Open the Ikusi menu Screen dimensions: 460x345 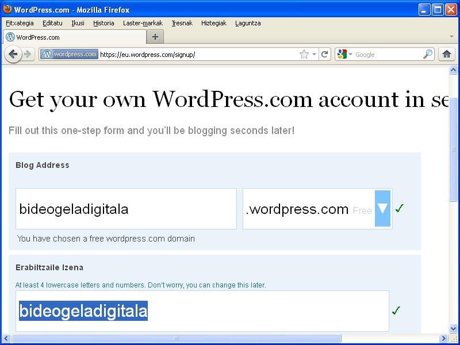pyautogui.click(x=78, y=23)
